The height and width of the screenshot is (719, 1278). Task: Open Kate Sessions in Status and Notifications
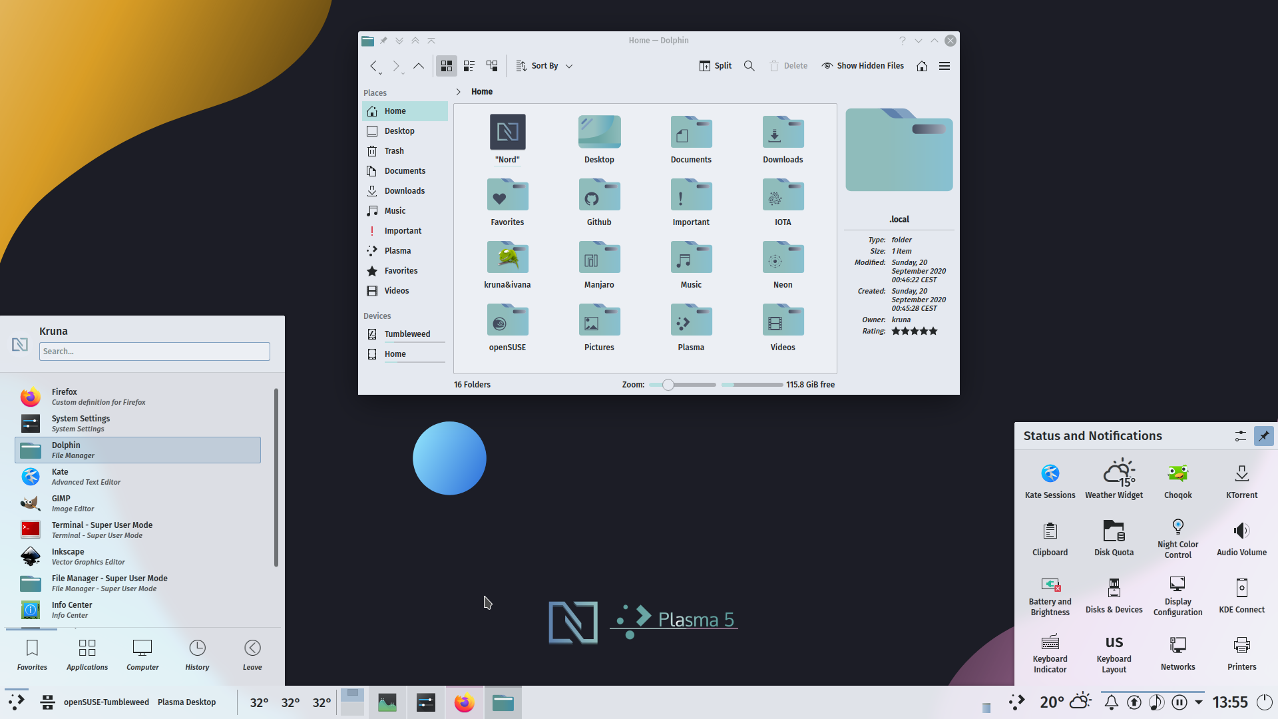point(1050,479)
